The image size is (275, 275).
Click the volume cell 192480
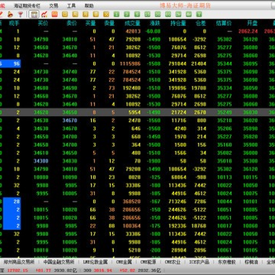131,88
